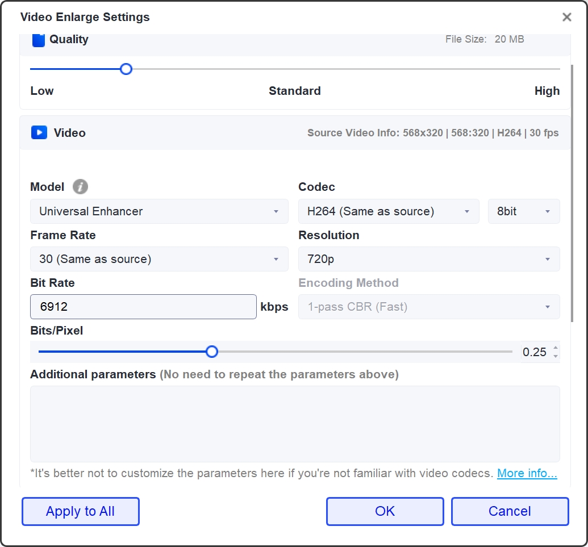Screen dimensions: 588x547
Task: Click the Bits/Pixel increment arrow
Action: click(x=556, y=348)
